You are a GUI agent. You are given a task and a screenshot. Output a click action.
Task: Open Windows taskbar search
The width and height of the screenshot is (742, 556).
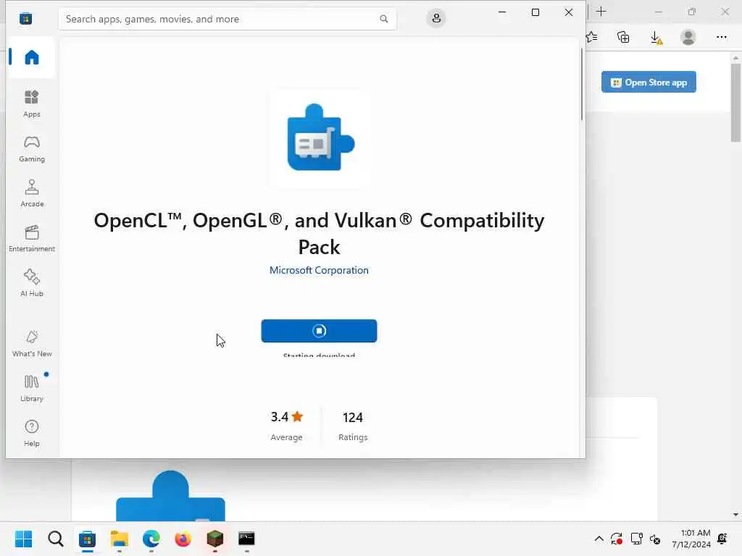tap(55, 539)
